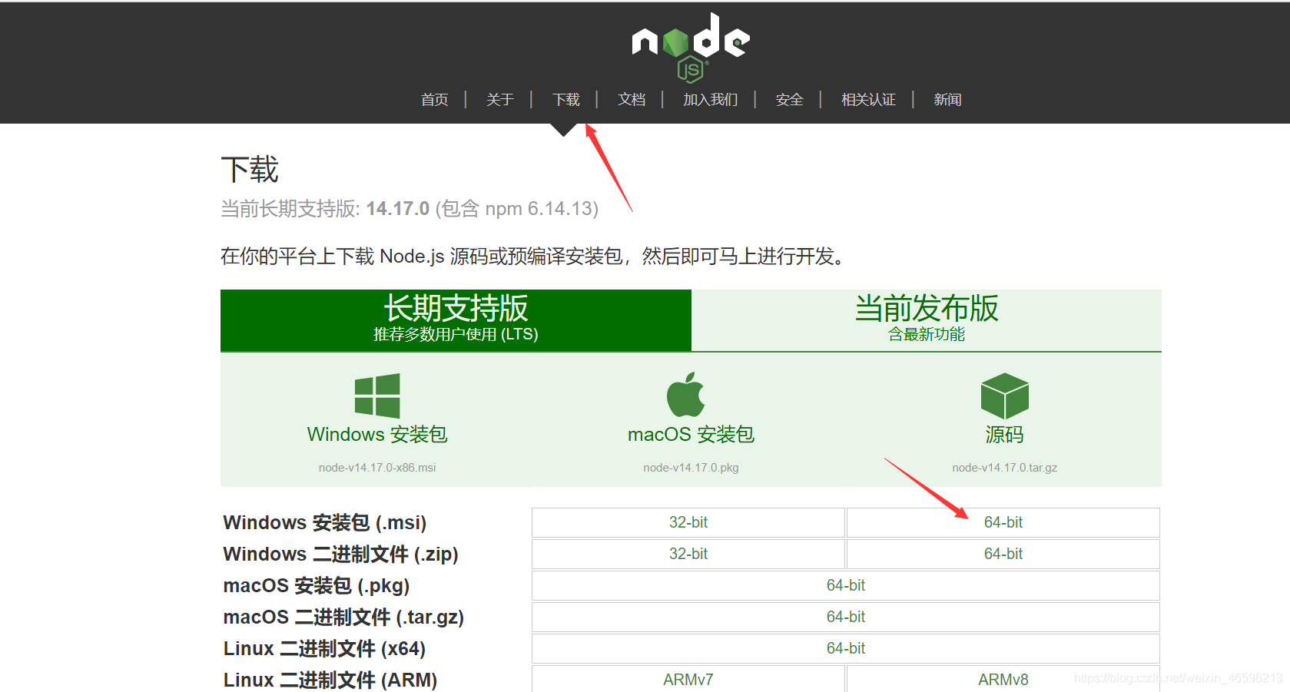This screenshot has height=692, width=1290.
Task: Open the 新闻 navigation item
Action: (947, 100)
